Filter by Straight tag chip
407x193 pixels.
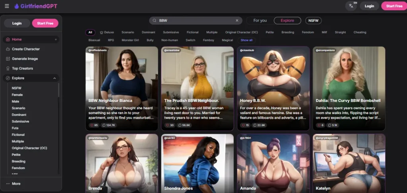(340, 33)
